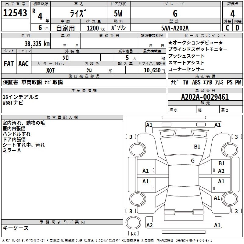Click the seating capacity 5 人

(131, 58)
